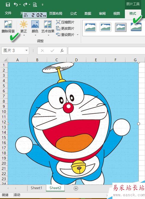Open the Name Box dropdown arrow
Screen dimensions: 145x199
(26, 51)
